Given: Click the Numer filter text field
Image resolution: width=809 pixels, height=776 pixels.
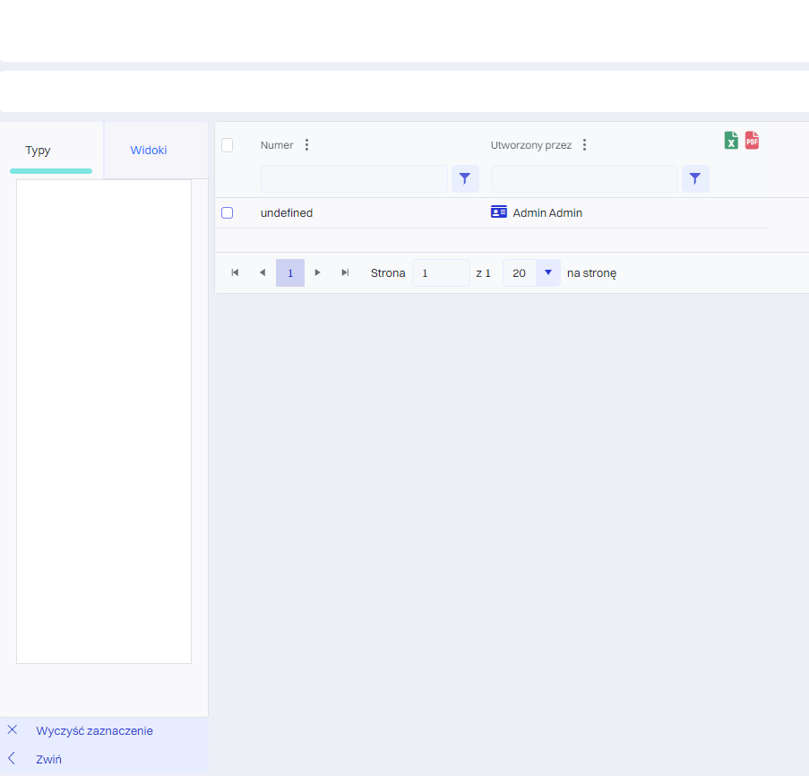Looking at the screenshot, I should click(x=354, y=179).
